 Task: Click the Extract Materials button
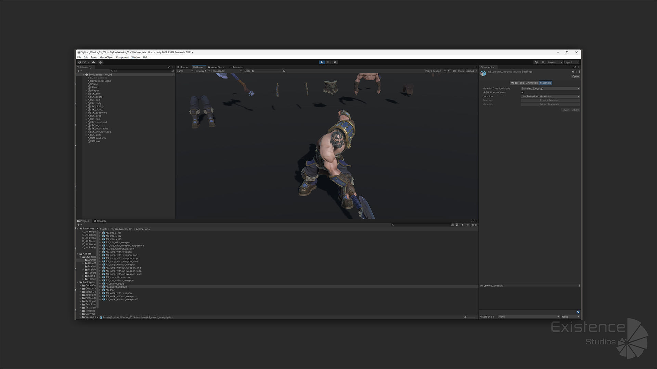tap(550, 104)
